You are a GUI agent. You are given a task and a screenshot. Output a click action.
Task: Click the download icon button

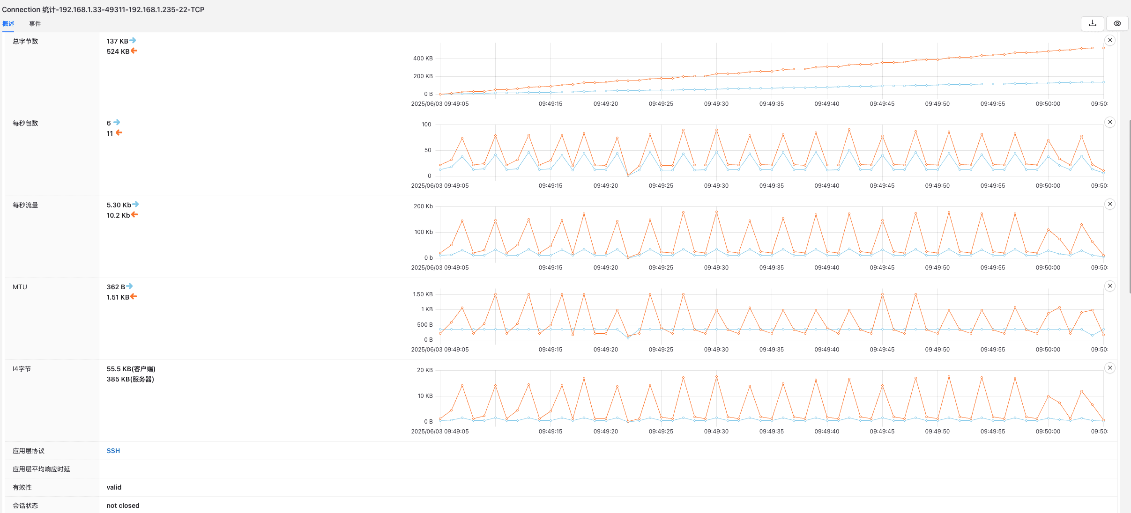[x=1093, y=23]
